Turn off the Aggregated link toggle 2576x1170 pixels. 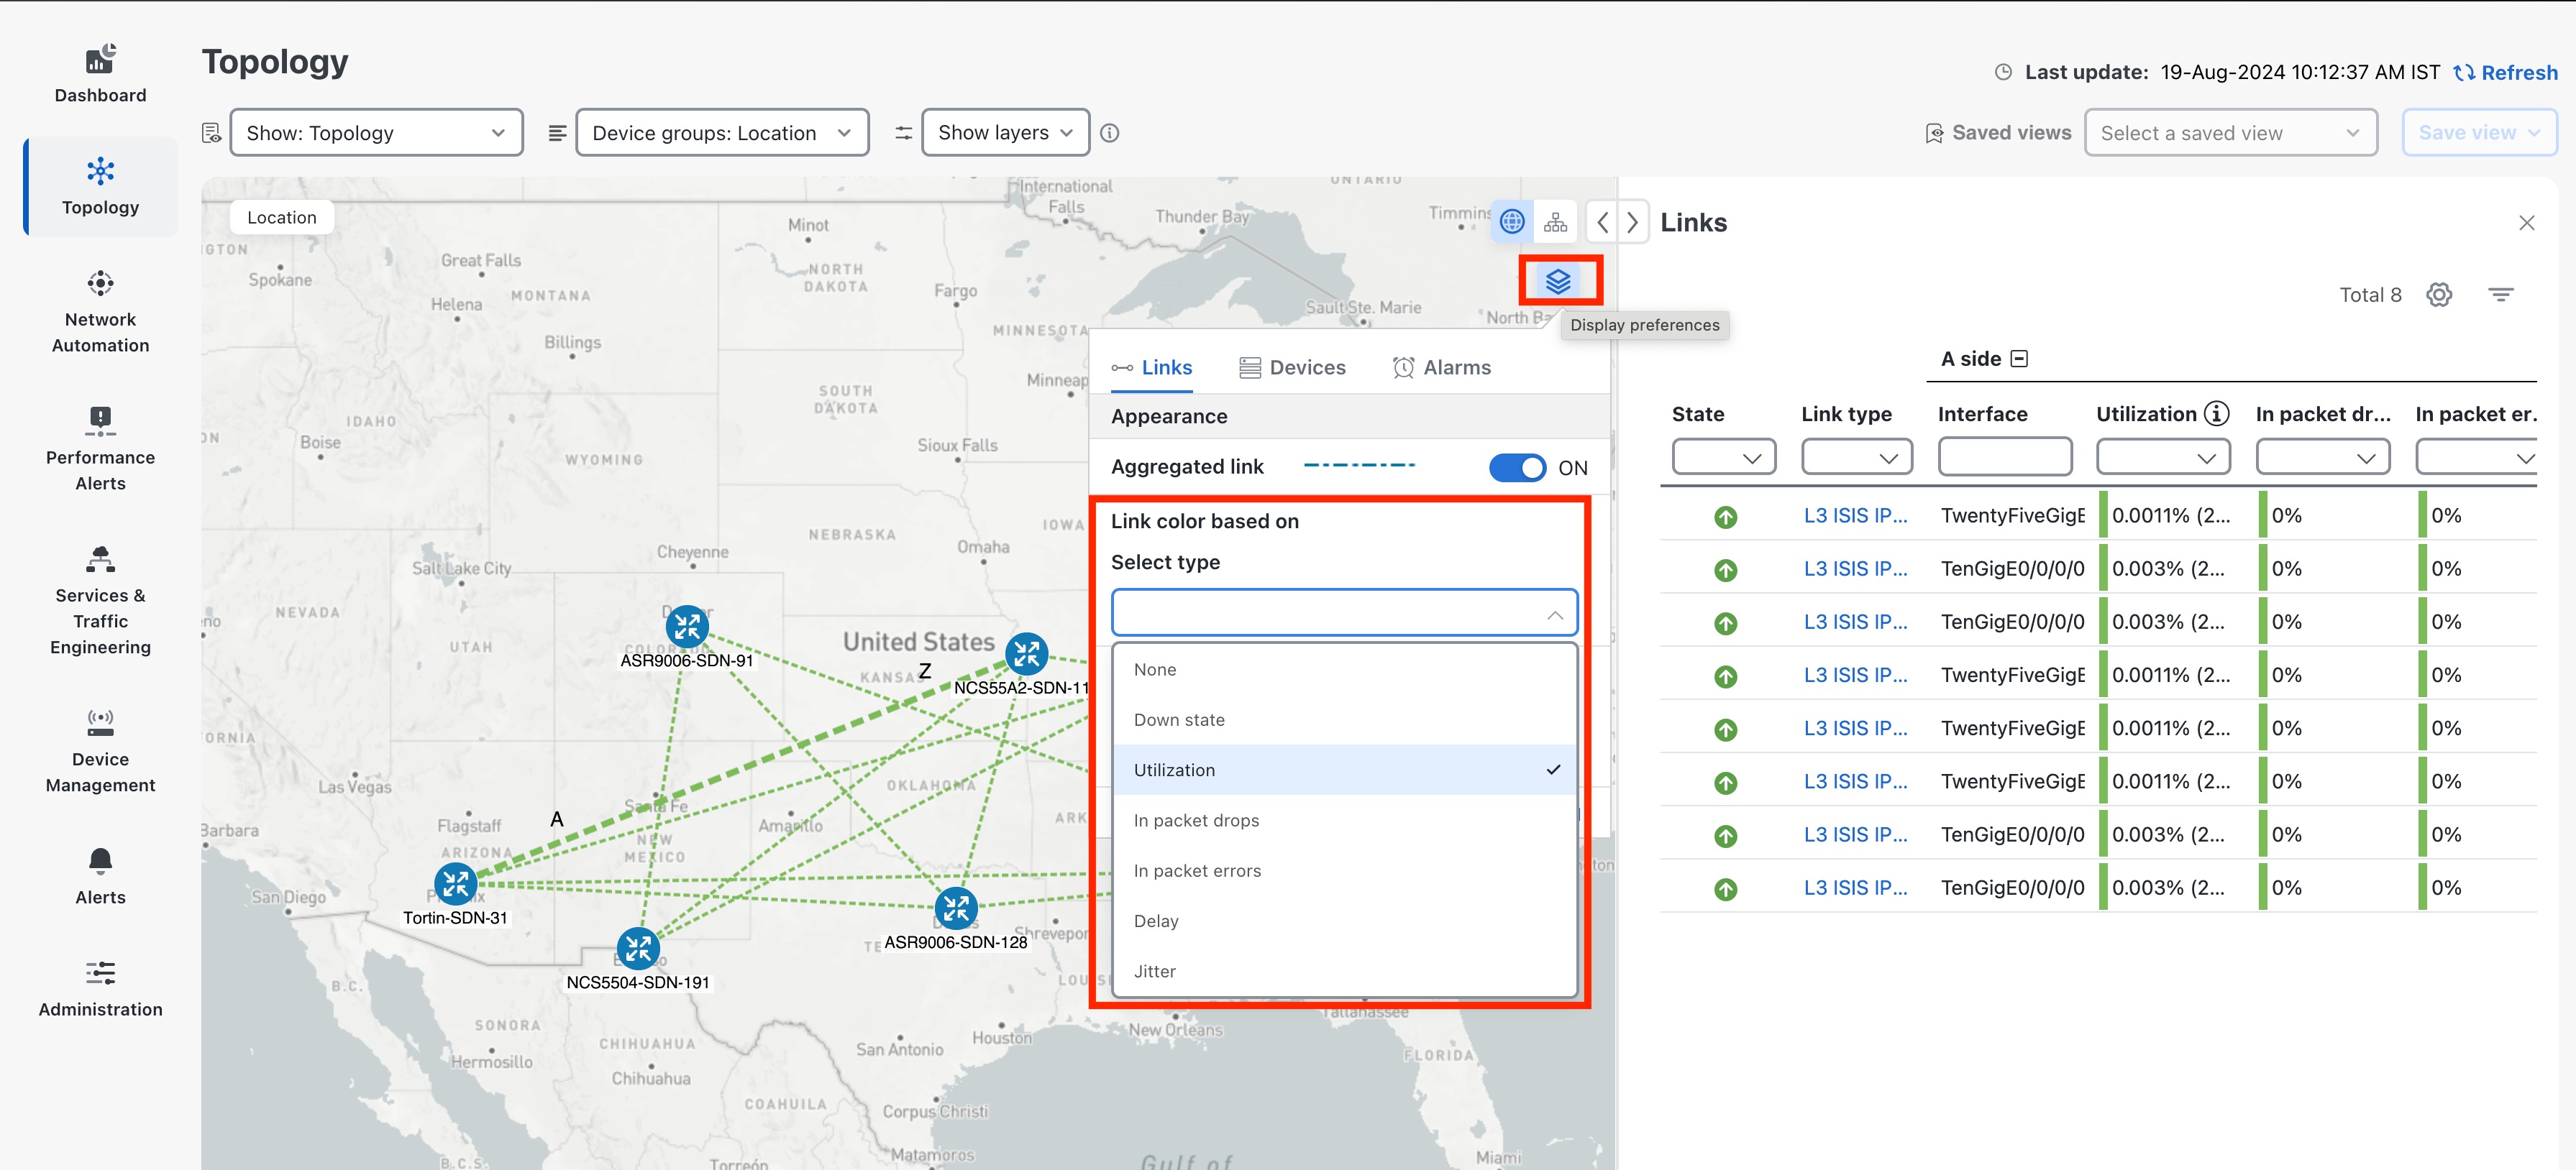1517,466
